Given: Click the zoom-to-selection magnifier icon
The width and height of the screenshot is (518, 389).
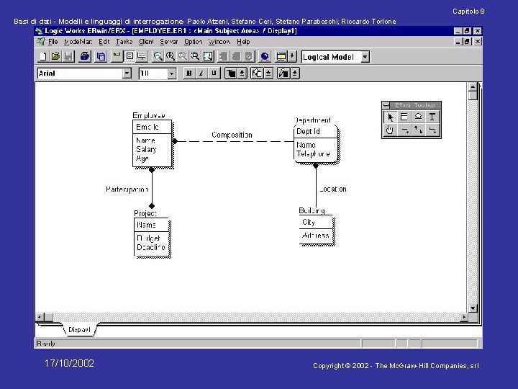Looking at the screenshot, I should [x=195, y=57].
